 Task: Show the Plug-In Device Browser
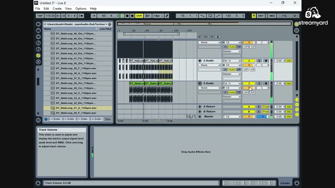38,37
